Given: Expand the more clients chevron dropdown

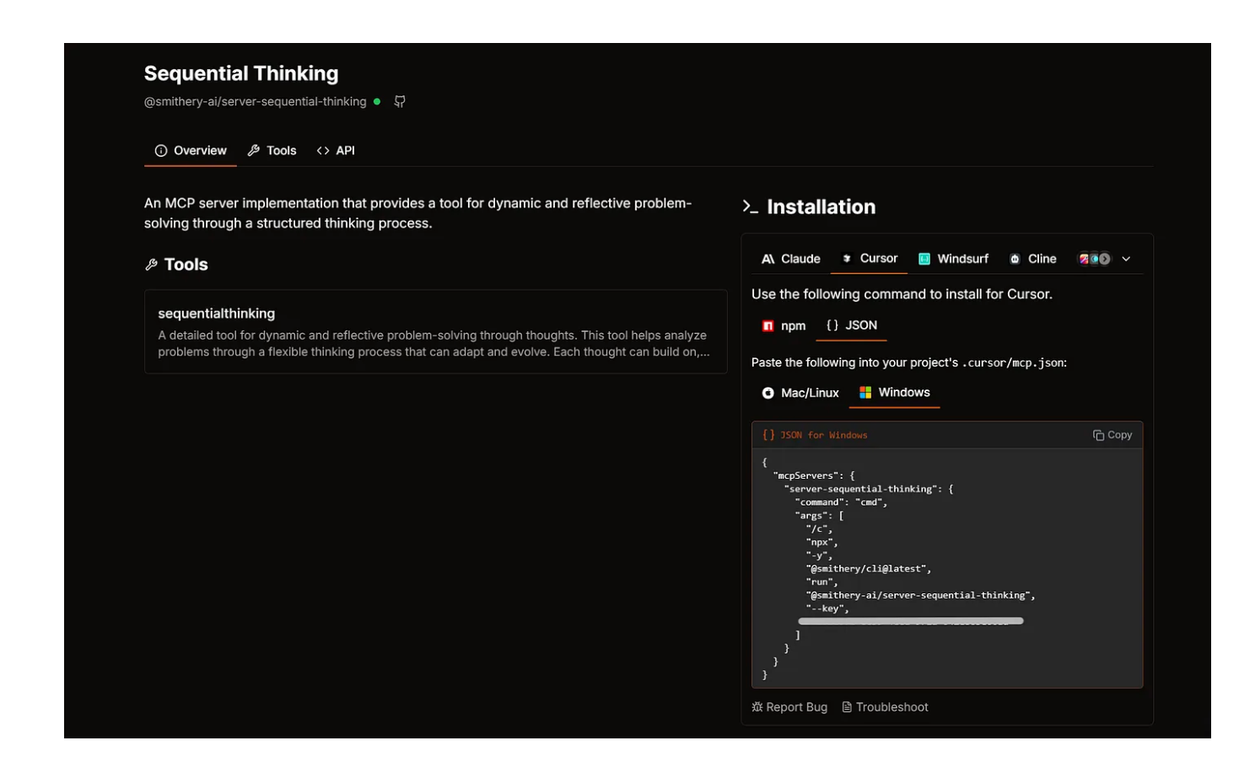Looking at the screenshot, I should (1126, 259).
